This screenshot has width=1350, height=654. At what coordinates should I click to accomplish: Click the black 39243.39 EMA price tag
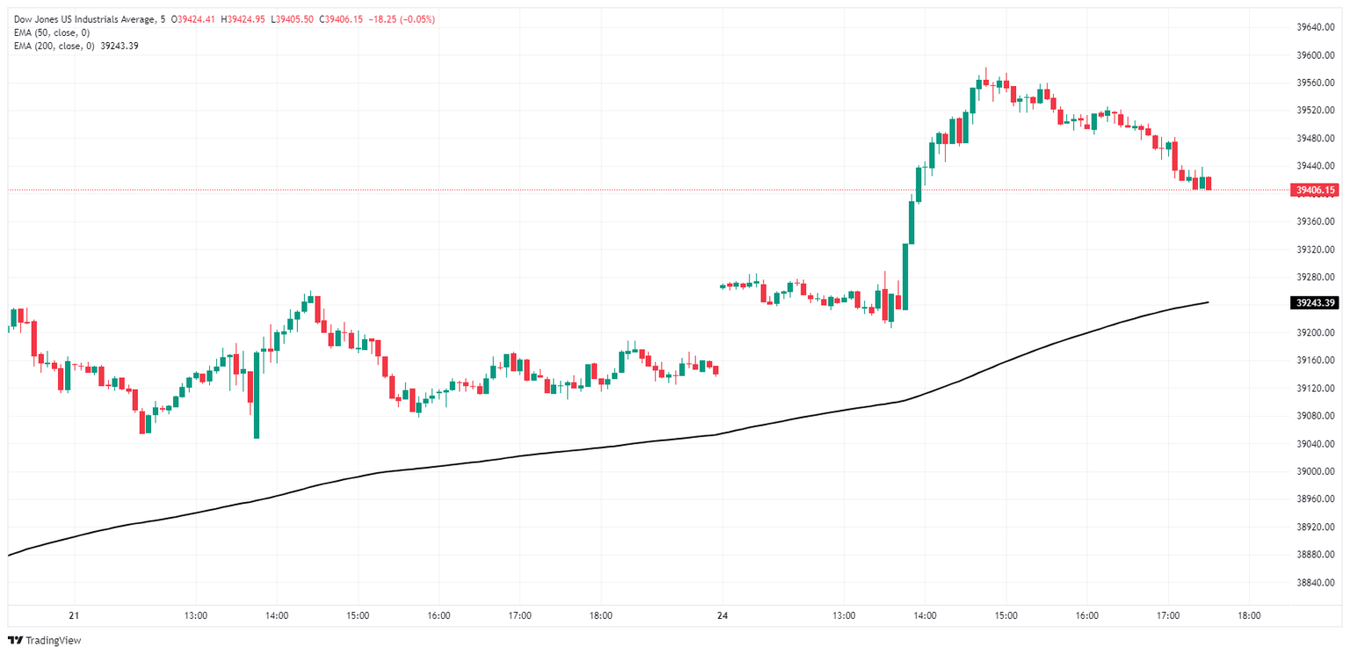click(1314, 303)
